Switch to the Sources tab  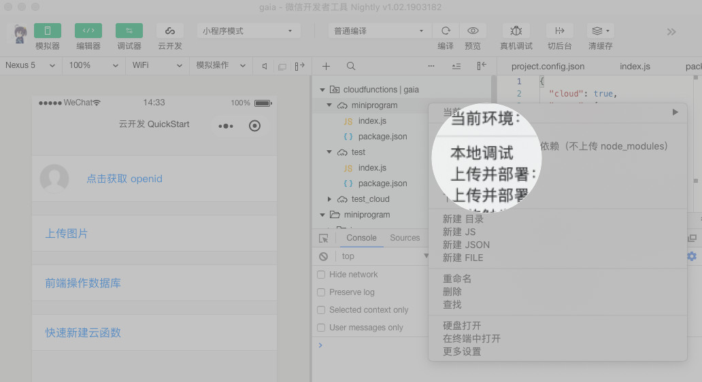coord(405,238)
